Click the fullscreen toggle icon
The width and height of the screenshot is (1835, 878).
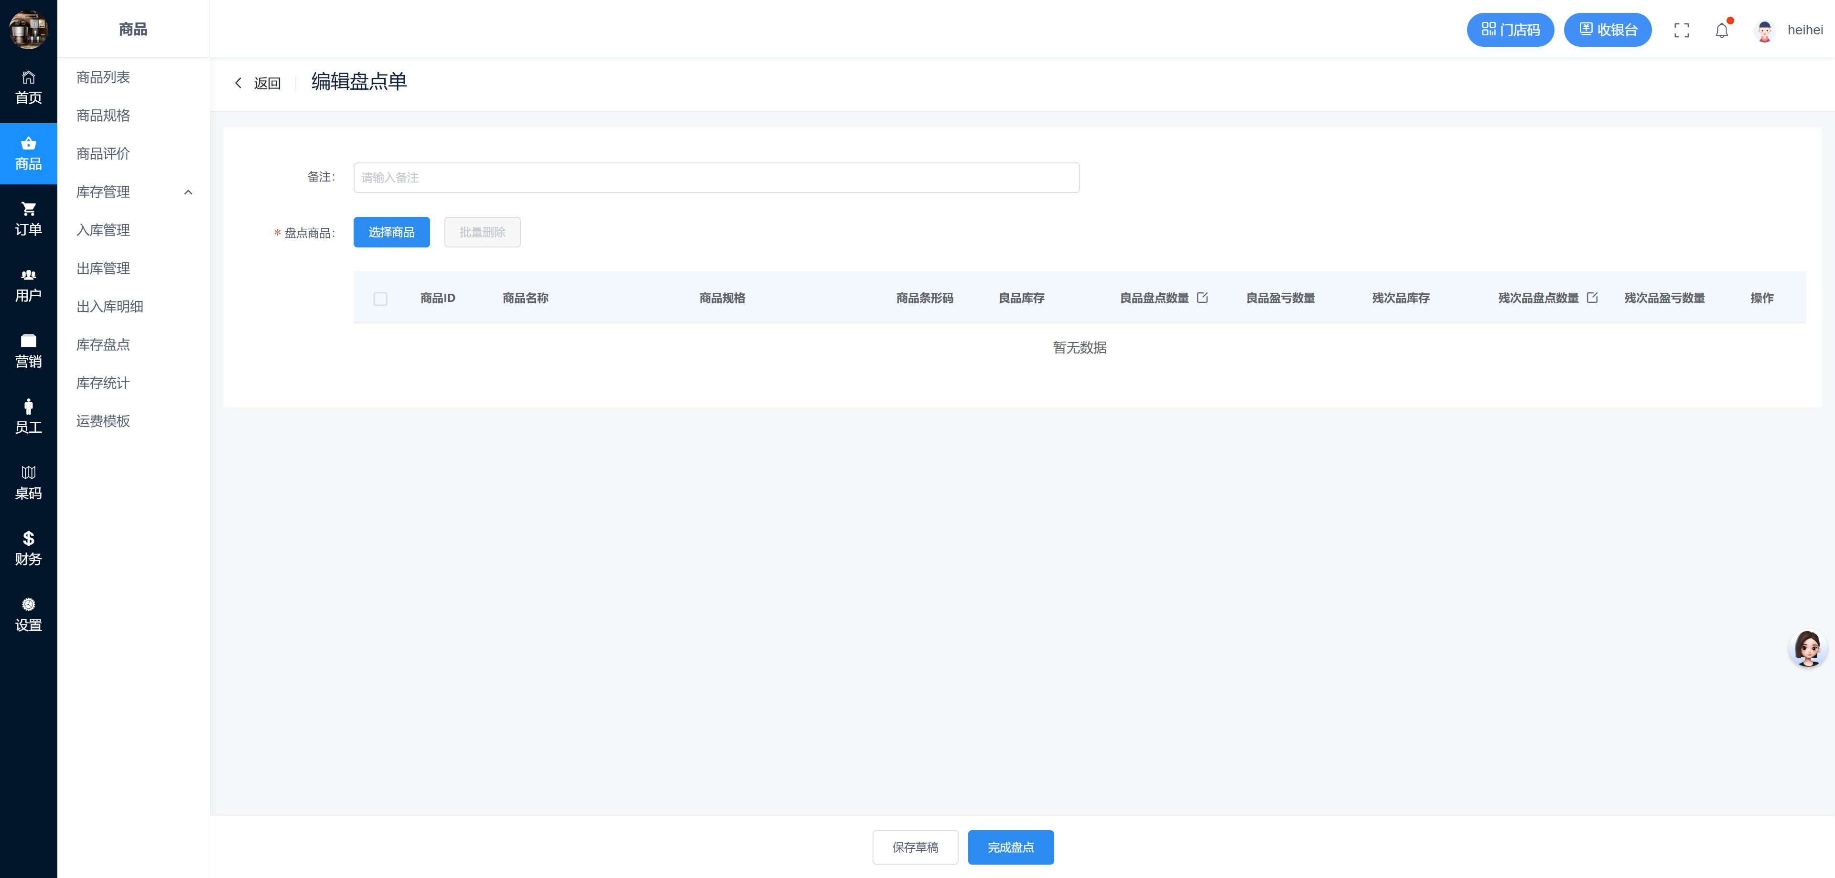[1681, 30]
